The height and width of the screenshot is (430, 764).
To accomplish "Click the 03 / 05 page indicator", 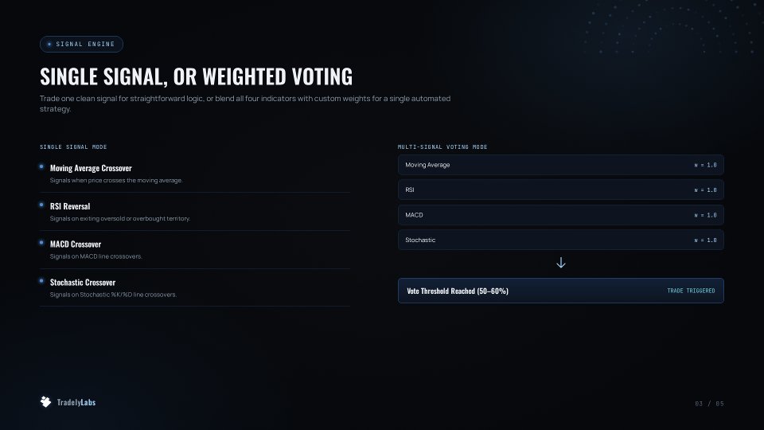I will click(709, 404).
